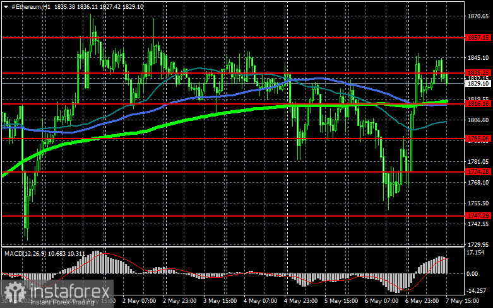Click the 1747.29 red price level tag

(x=477, y=216)
